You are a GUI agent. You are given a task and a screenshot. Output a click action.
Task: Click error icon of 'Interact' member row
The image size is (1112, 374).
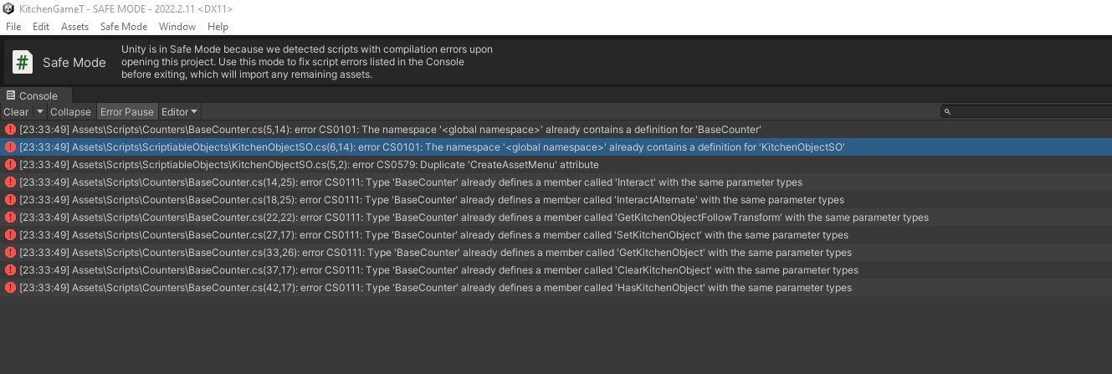11,182
